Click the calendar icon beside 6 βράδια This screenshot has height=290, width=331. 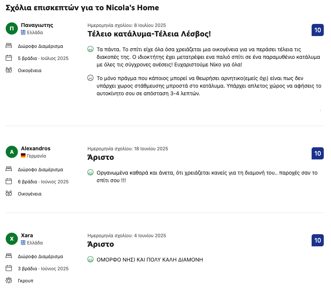tap(9, 181)
